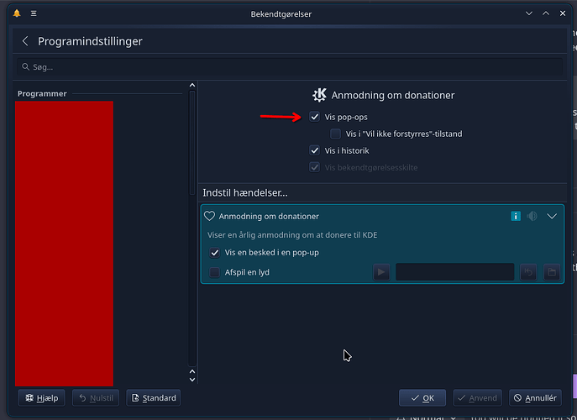
Task: Toggle the Vis i historik checkbox
Action: (314, 150)
